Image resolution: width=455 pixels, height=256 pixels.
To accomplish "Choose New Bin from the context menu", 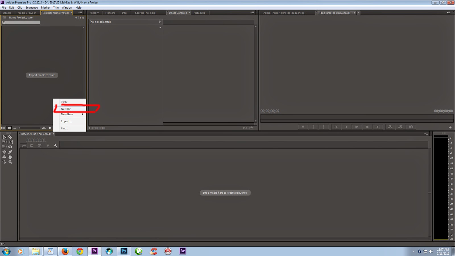I will [66, 109].
